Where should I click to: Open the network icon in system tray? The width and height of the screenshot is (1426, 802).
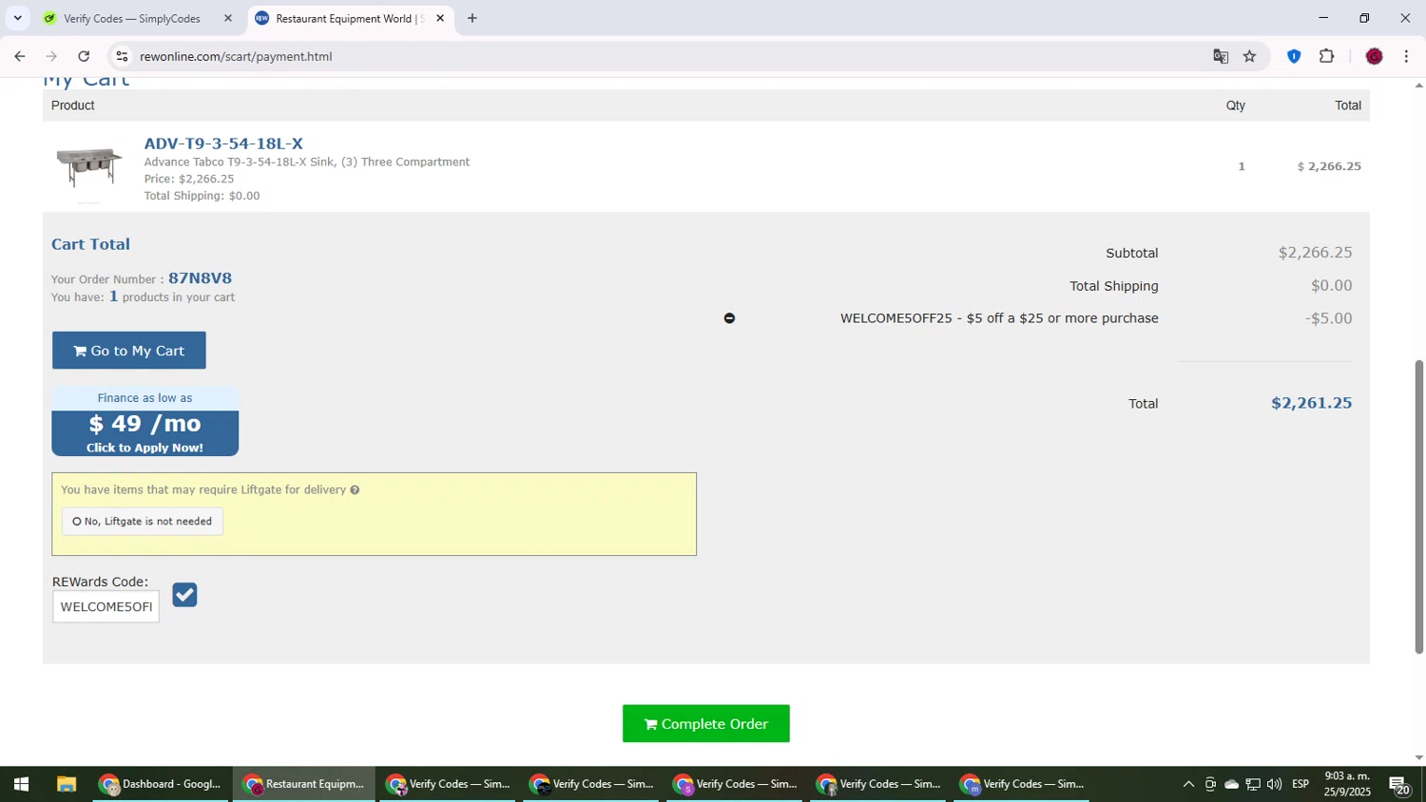pos(1253,784)
